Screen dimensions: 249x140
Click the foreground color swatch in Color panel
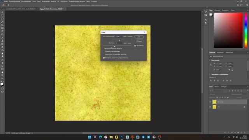click(x=210, y=14)
